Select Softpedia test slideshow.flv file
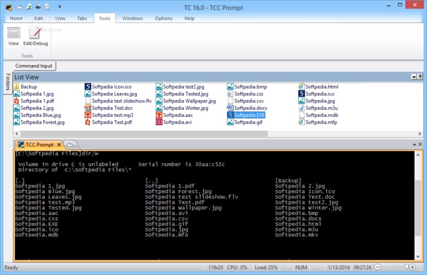 click(x=118, y=101)
